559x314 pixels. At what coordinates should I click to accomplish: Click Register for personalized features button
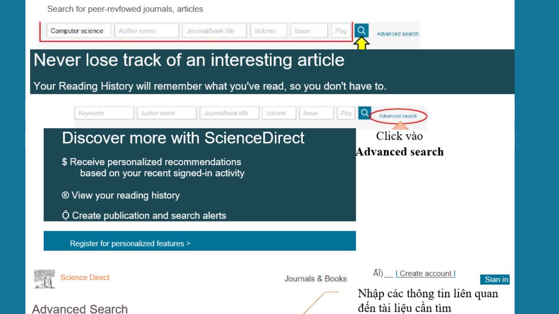pos(200,241)
